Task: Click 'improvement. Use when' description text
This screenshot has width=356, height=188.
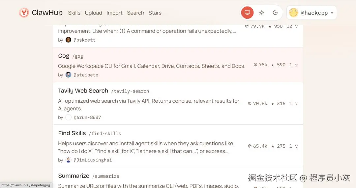Action: [147, 31]
